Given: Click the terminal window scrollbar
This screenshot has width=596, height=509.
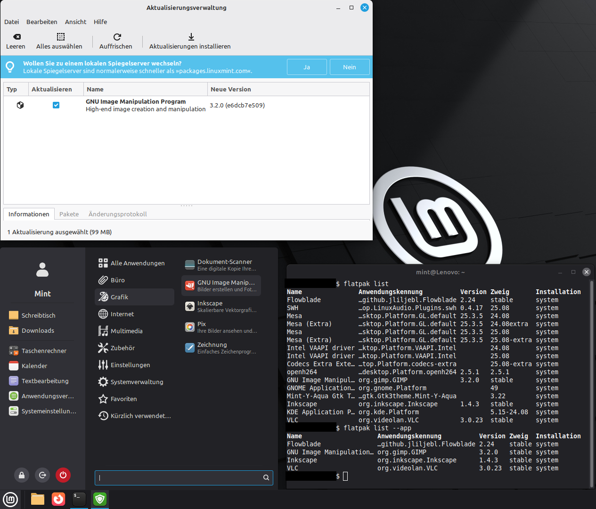Looking at the screenshot, I should pos(592,384).
